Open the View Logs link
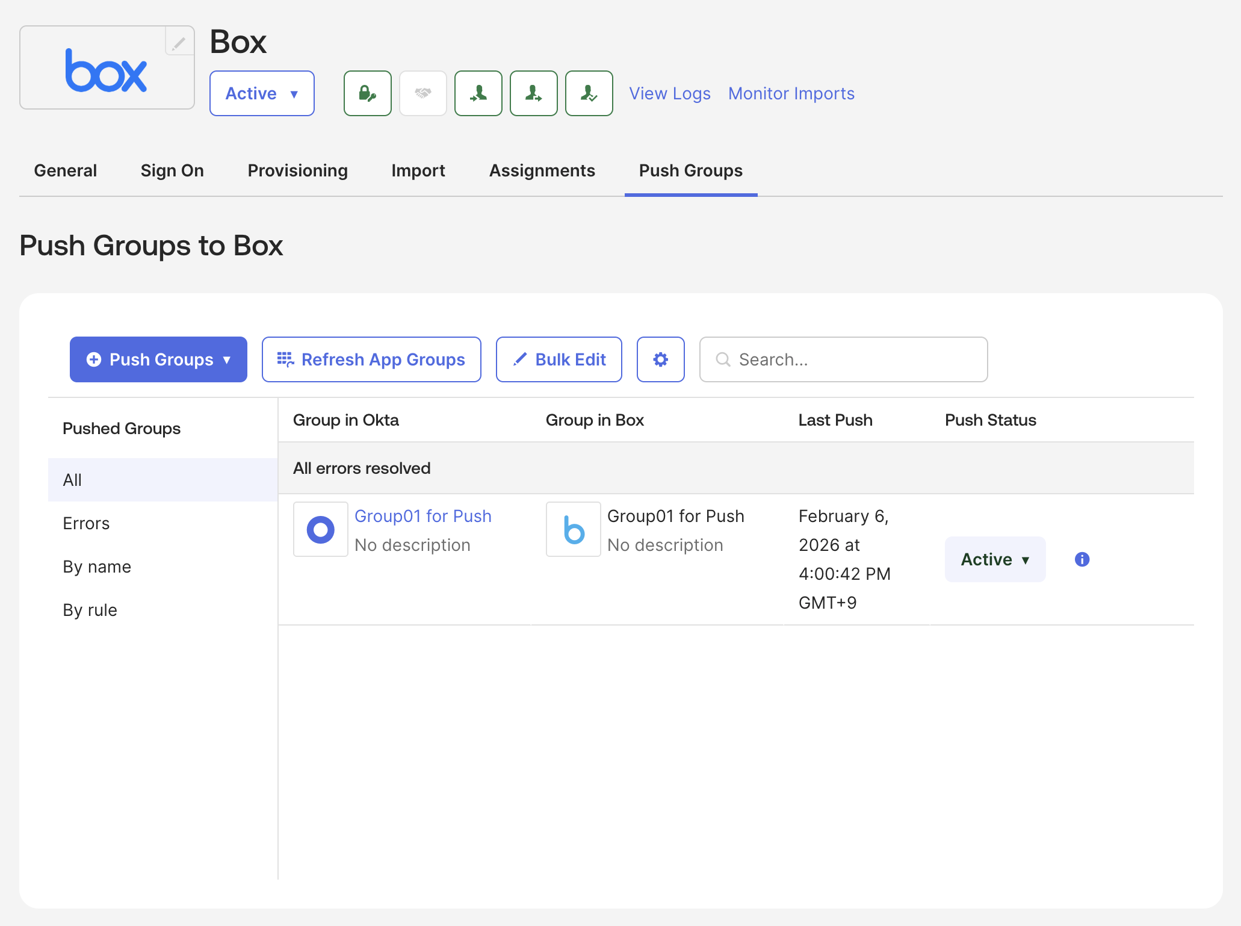The image size is (1241, 926). [x=670, y=93]
